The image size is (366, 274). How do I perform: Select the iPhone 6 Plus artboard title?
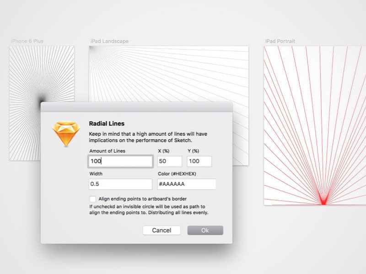27,41
